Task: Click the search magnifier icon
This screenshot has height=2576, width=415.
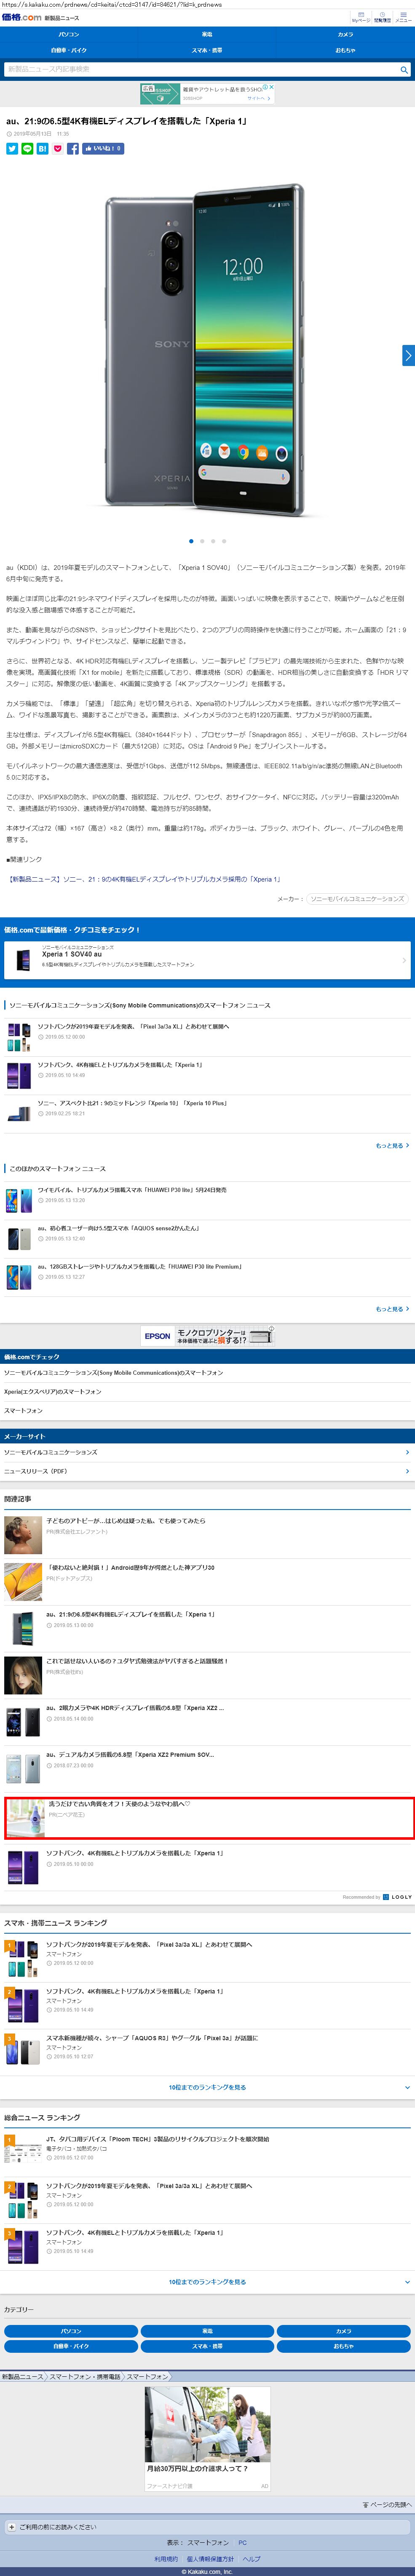Action: pyautogui.click(x=403, y=70)
